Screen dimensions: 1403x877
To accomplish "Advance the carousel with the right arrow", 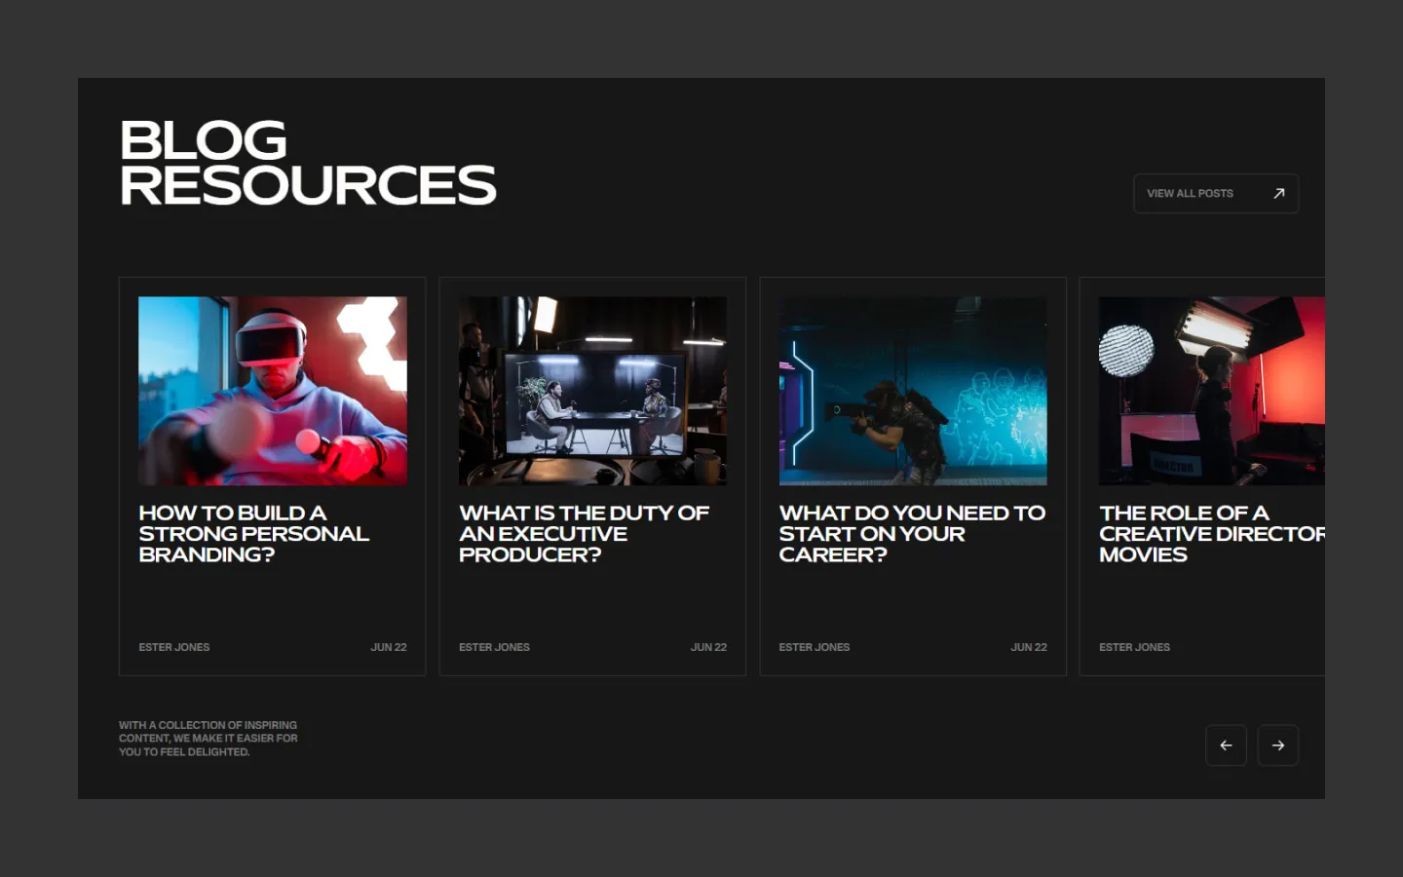I will coord(1277,745).
